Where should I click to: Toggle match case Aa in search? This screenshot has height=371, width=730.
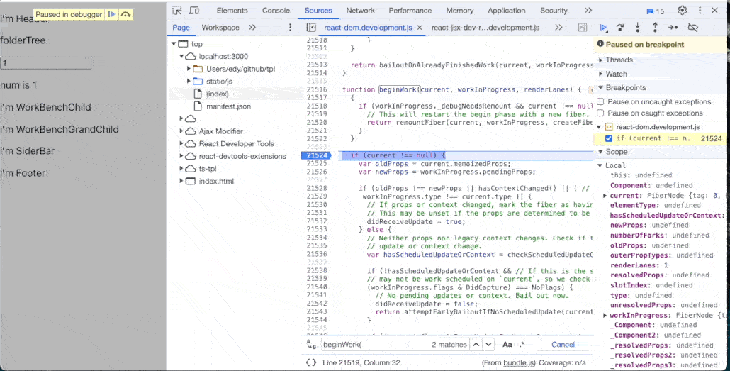(507, 345)
